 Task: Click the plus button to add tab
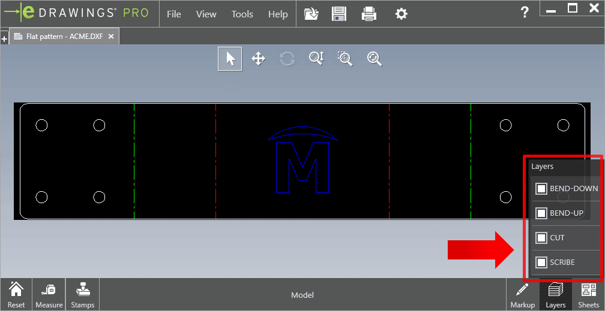pos(4,38)
